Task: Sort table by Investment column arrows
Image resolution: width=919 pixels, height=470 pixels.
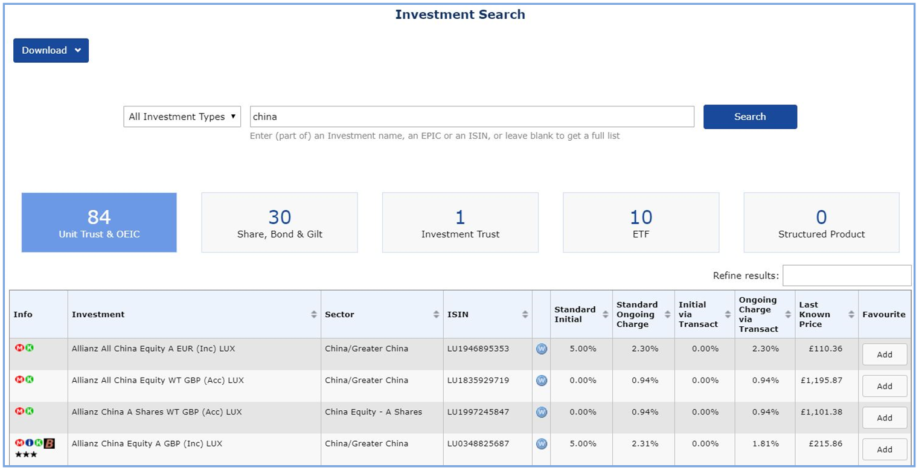Action: [x=314, y=314]
